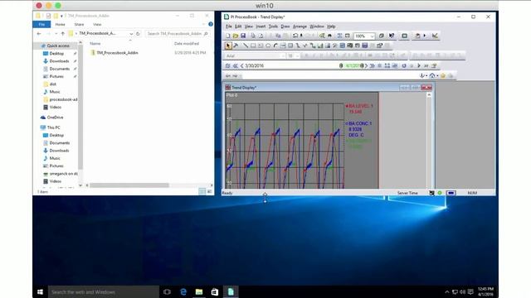Open the Help menu in ProcessBook

(331, 26)
